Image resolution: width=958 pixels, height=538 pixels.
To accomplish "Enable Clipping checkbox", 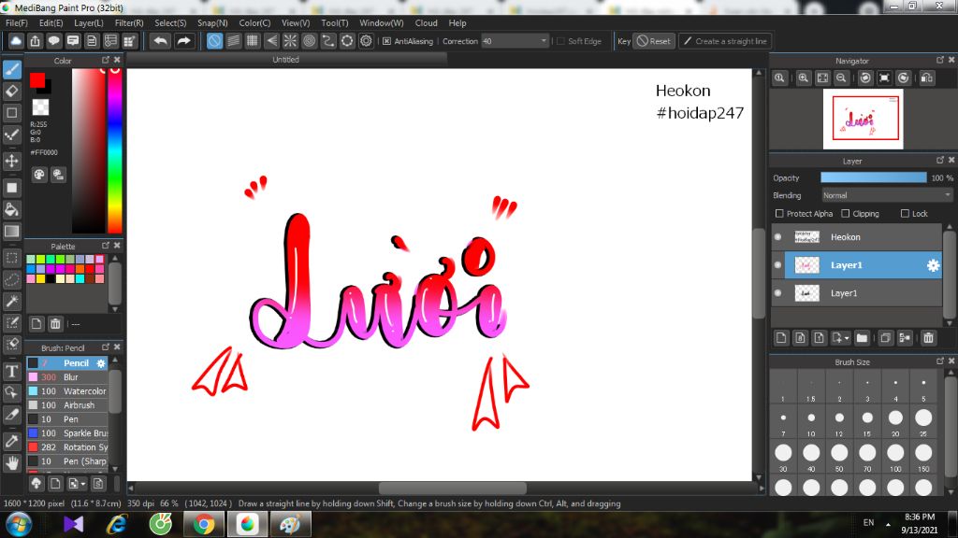I will pos(845,214).
